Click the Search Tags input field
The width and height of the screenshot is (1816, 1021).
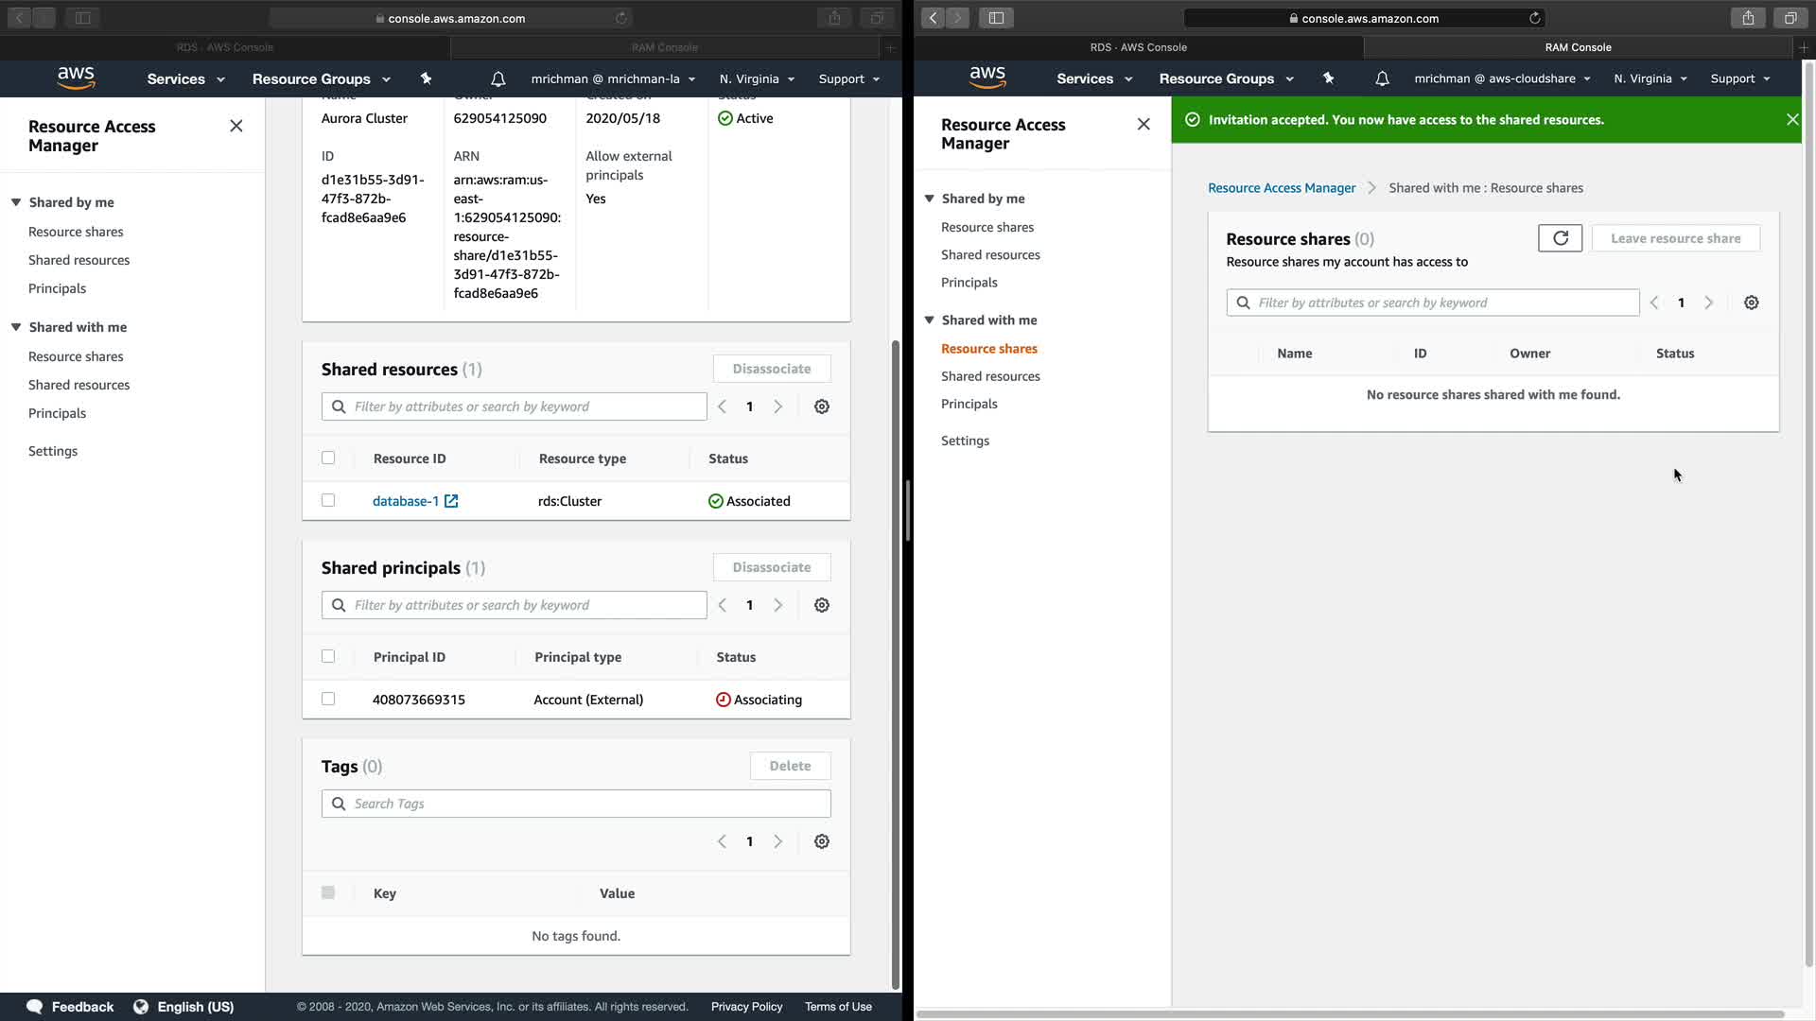pos(576,804)
